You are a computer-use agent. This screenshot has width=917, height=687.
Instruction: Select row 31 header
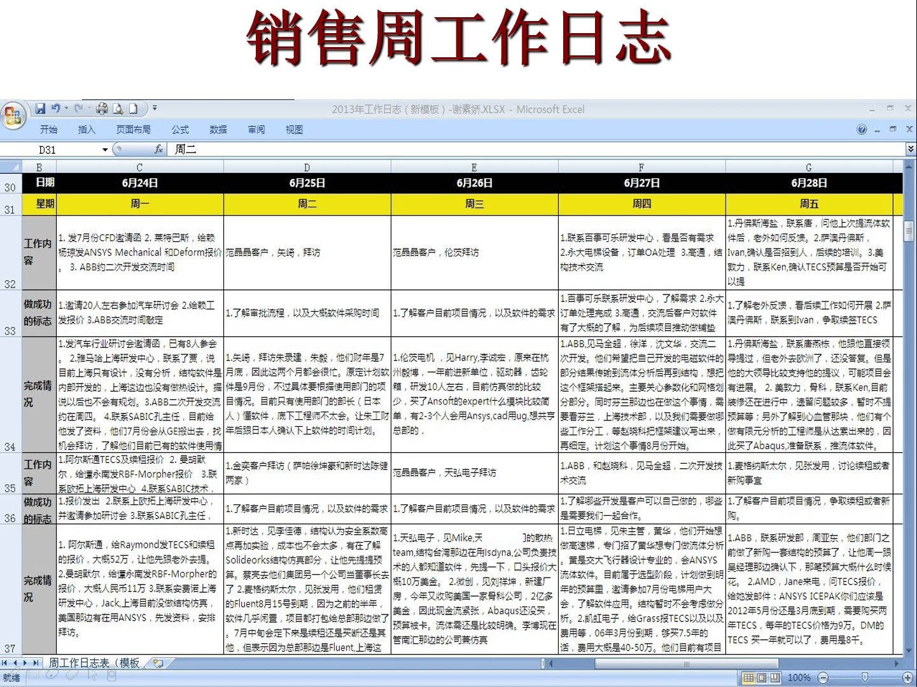[11, 205]
